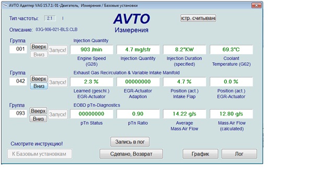Image resolution: width=321 pixels, height=188 pixels.
Task: Select the EGR-Actuator Adaption 00000000 value
Action: (138, 82)
